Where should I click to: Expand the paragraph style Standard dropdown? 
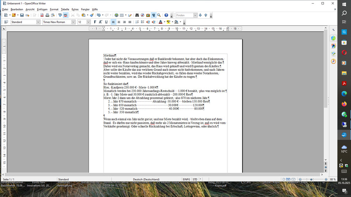pyautogui.click(x=38, y=22)
